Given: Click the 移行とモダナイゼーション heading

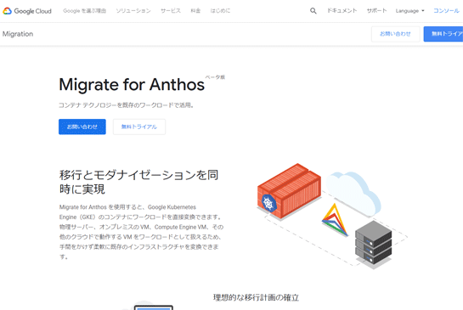Looking at the screenshot, I should tap(138, 182).
